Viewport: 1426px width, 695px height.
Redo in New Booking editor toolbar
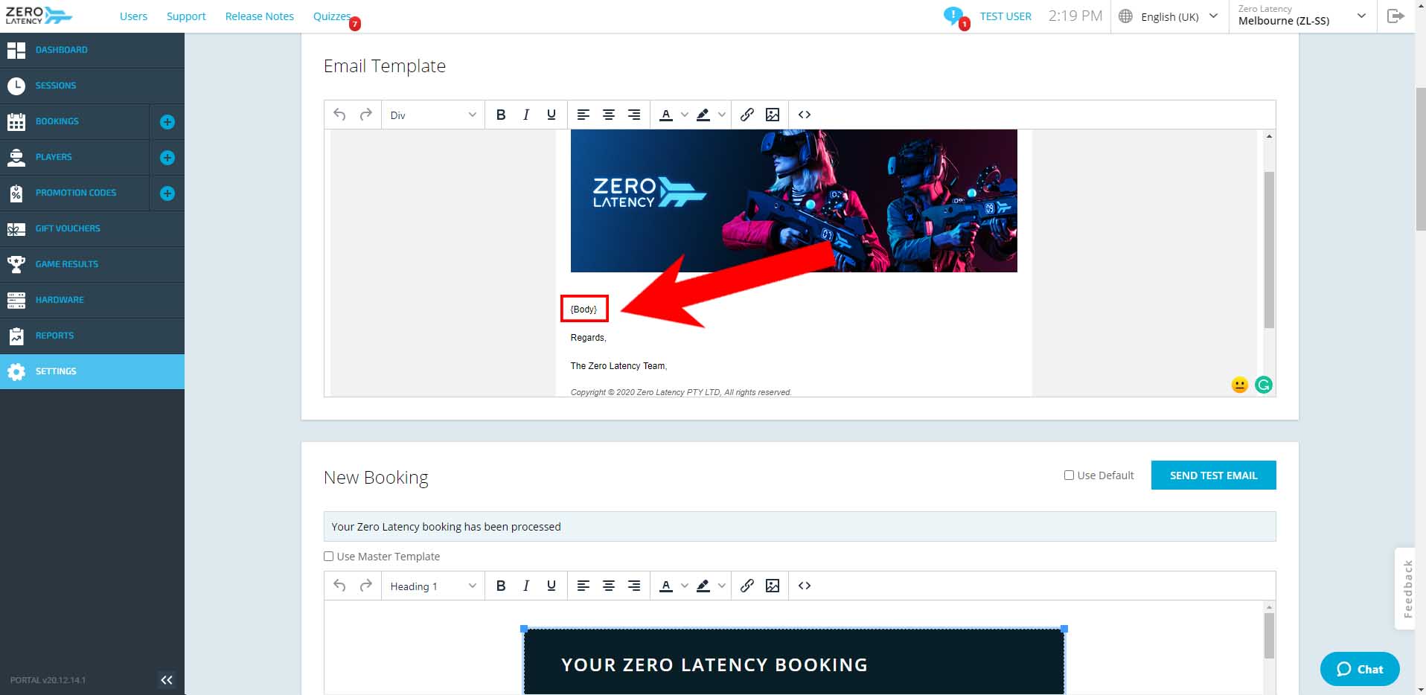pos(365,586)
